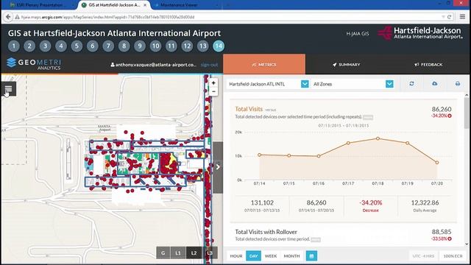The image size is (471, 265).
Task: Go to story map section 13
Action: tap(203, 46)
